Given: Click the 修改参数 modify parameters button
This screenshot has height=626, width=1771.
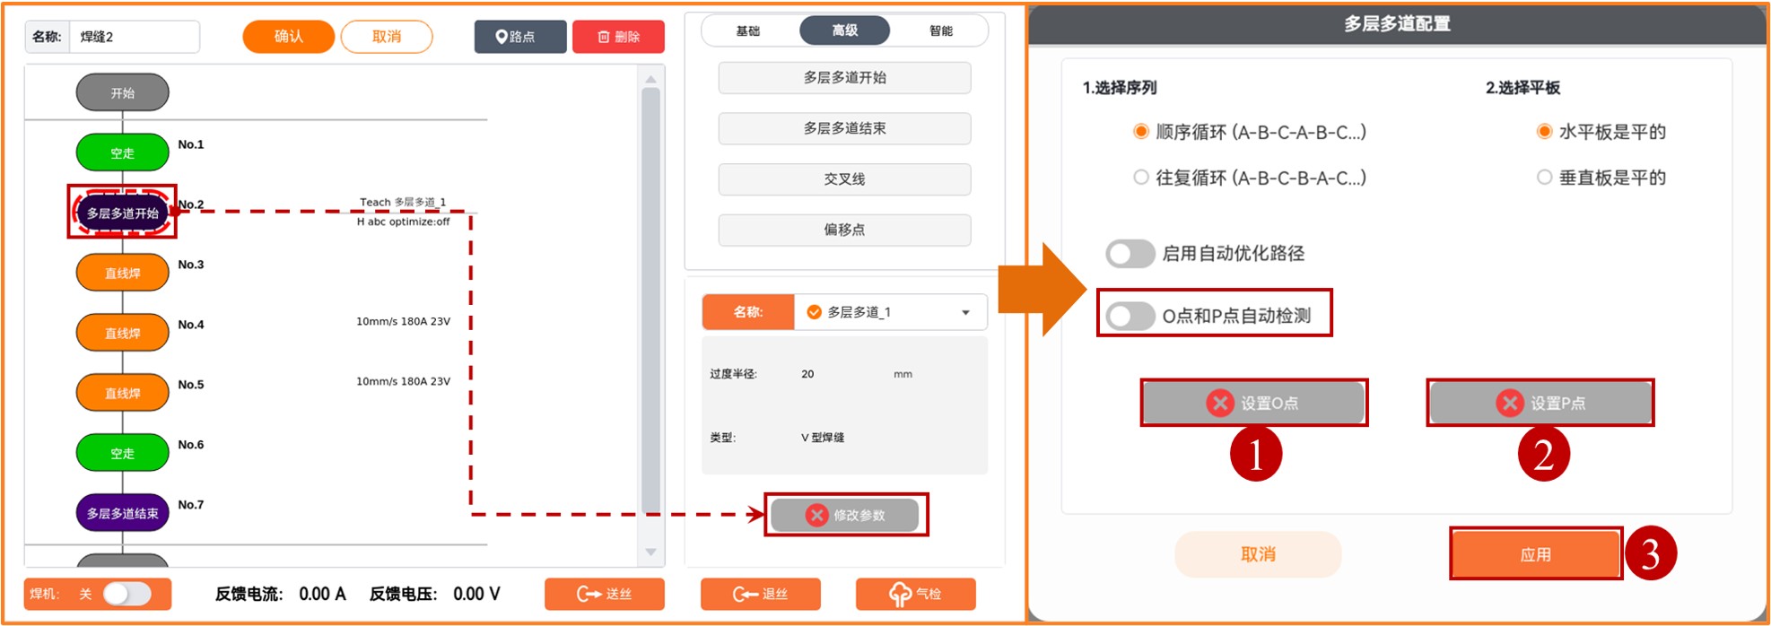Looking at the screenshot, I should 845,515.
